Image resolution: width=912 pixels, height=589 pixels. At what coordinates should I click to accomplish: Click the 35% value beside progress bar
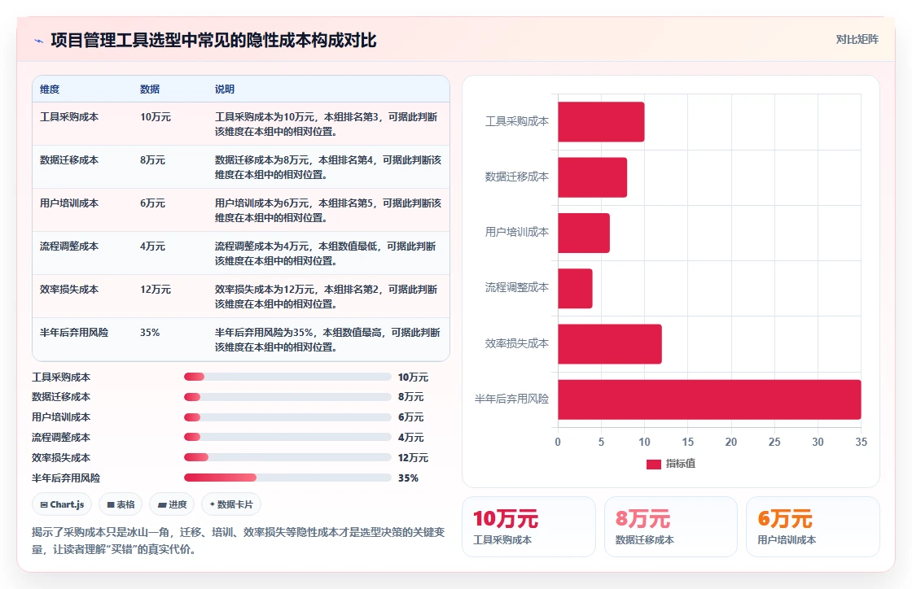[x=408, y=478]
